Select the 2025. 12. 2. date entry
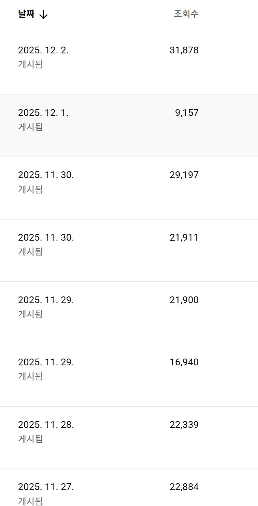The width and height of the screenshot is (258, 506). 43,51
